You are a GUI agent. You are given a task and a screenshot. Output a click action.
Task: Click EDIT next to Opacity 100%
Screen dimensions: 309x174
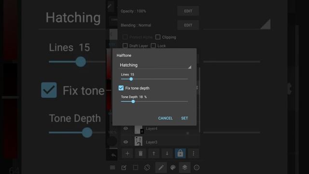point(188,11)
